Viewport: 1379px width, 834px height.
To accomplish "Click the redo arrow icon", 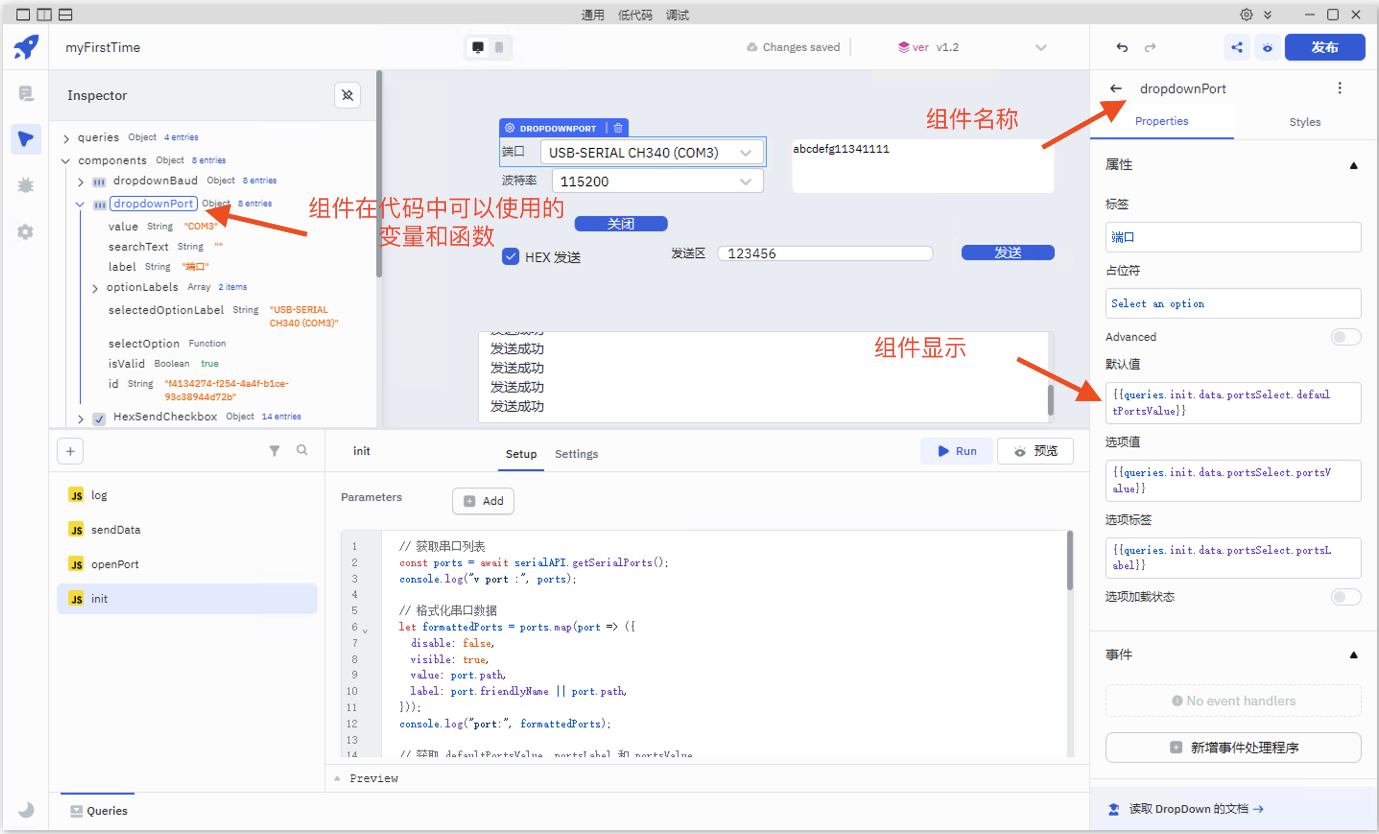I will click(x=1150, y=47).
